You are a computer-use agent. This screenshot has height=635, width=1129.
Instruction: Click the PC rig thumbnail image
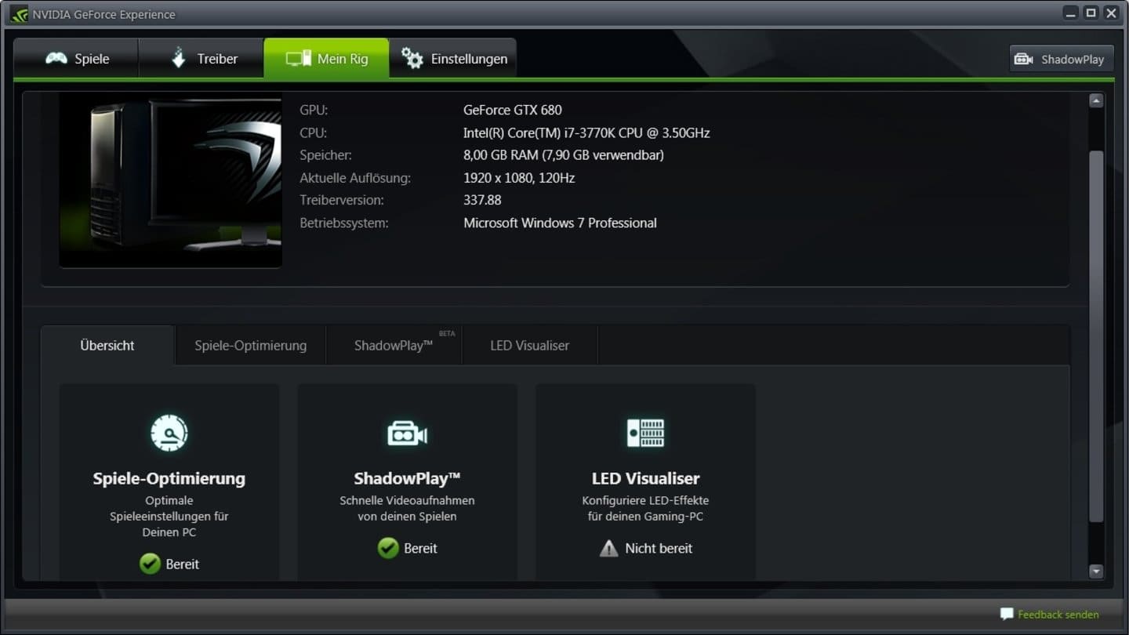[x=170, y=182]
